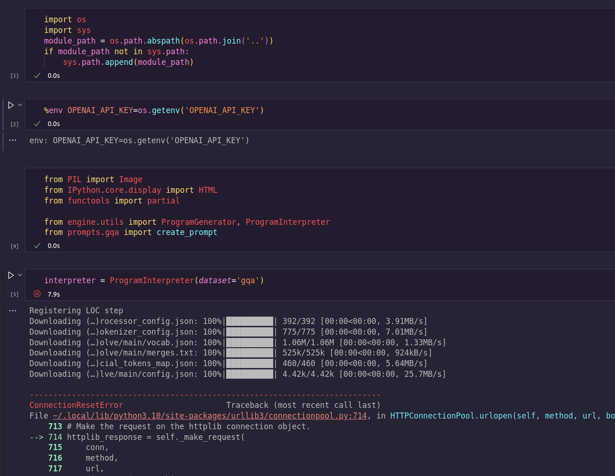This screenshot has width=615, height=476.
Task: Click the 7.9s execution time
Action: 54,294
